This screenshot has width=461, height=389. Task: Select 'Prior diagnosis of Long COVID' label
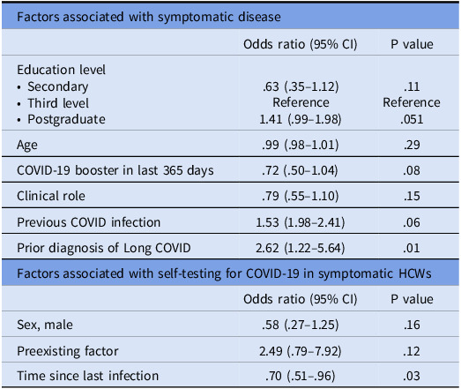coord(104,248)
